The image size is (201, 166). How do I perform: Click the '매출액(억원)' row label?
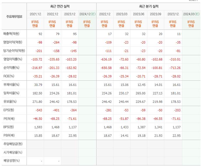click(11, 34)
